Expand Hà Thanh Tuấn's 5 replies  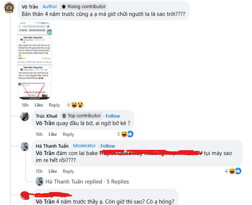pos(87,182)
